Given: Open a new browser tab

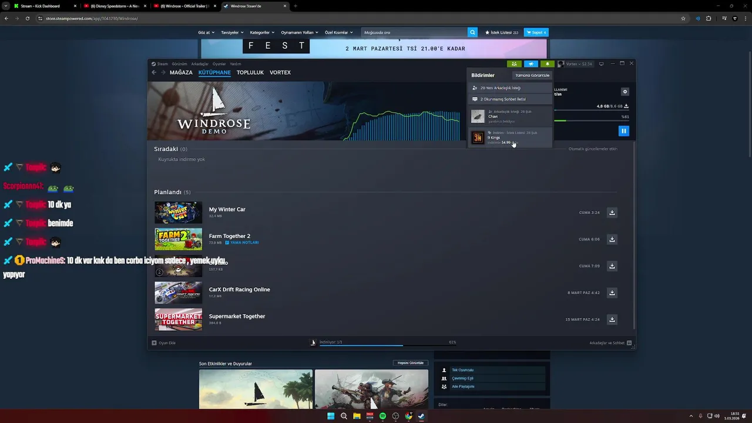Looking at the screenshot, I should [x=296, y=6].
